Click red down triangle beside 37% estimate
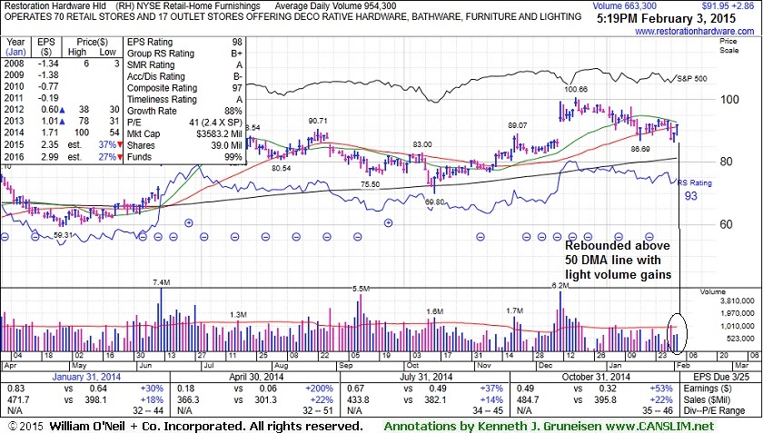The height and width of the screenshot is (433, 763). (x=119, y=145)
